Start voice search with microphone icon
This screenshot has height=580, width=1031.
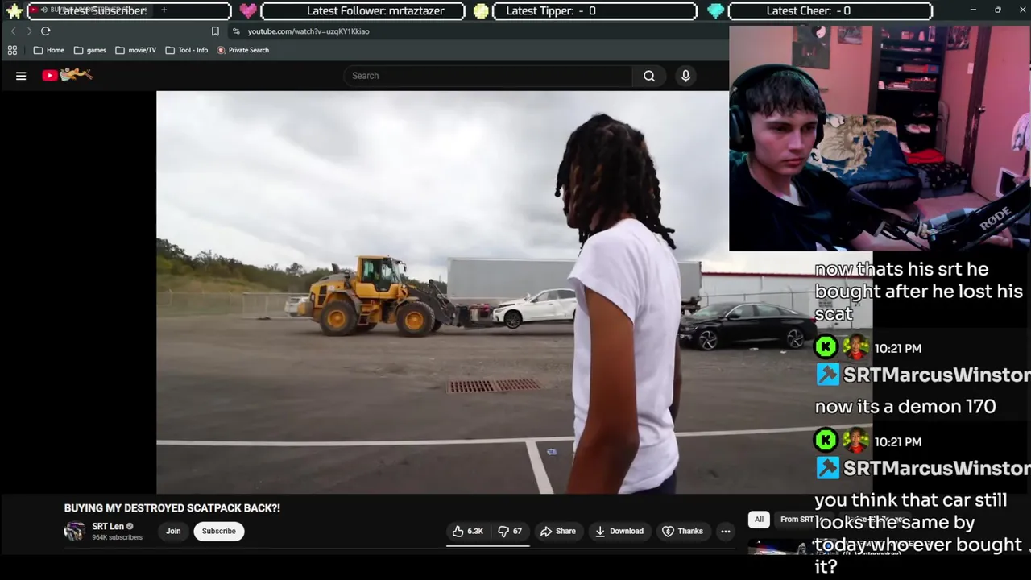685,76
